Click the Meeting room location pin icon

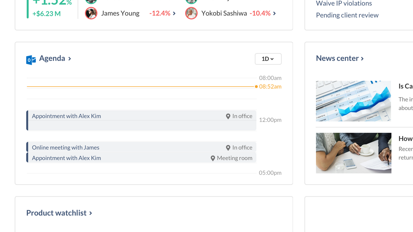pyautogui.click(x=213, y=158)
